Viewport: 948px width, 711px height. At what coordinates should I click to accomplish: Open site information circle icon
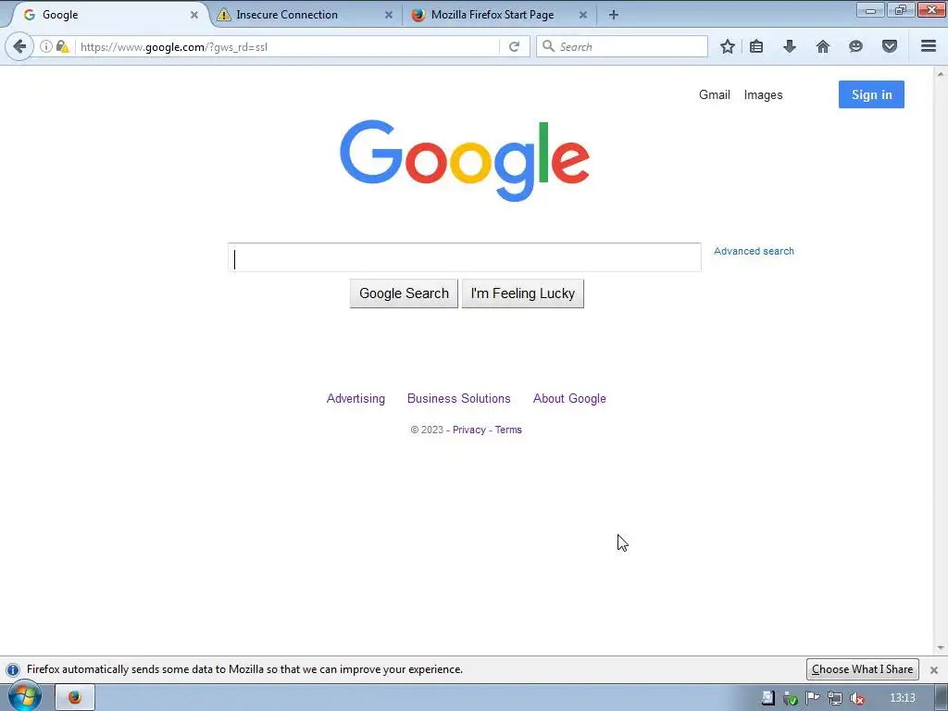46,46
